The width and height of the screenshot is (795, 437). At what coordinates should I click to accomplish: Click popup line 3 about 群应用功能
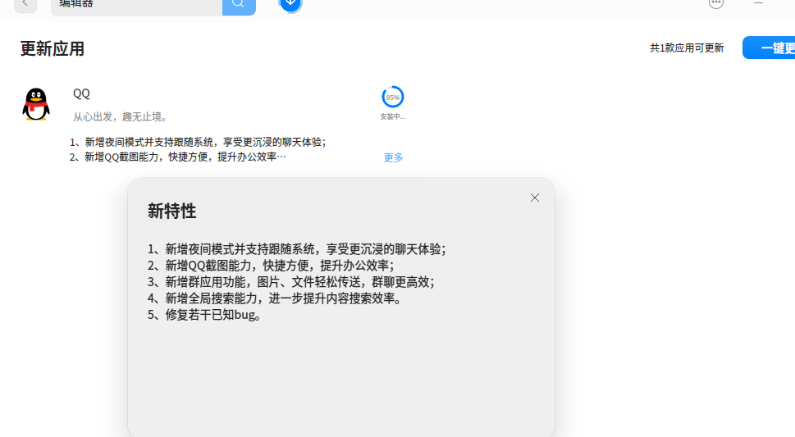coord(291,282)
